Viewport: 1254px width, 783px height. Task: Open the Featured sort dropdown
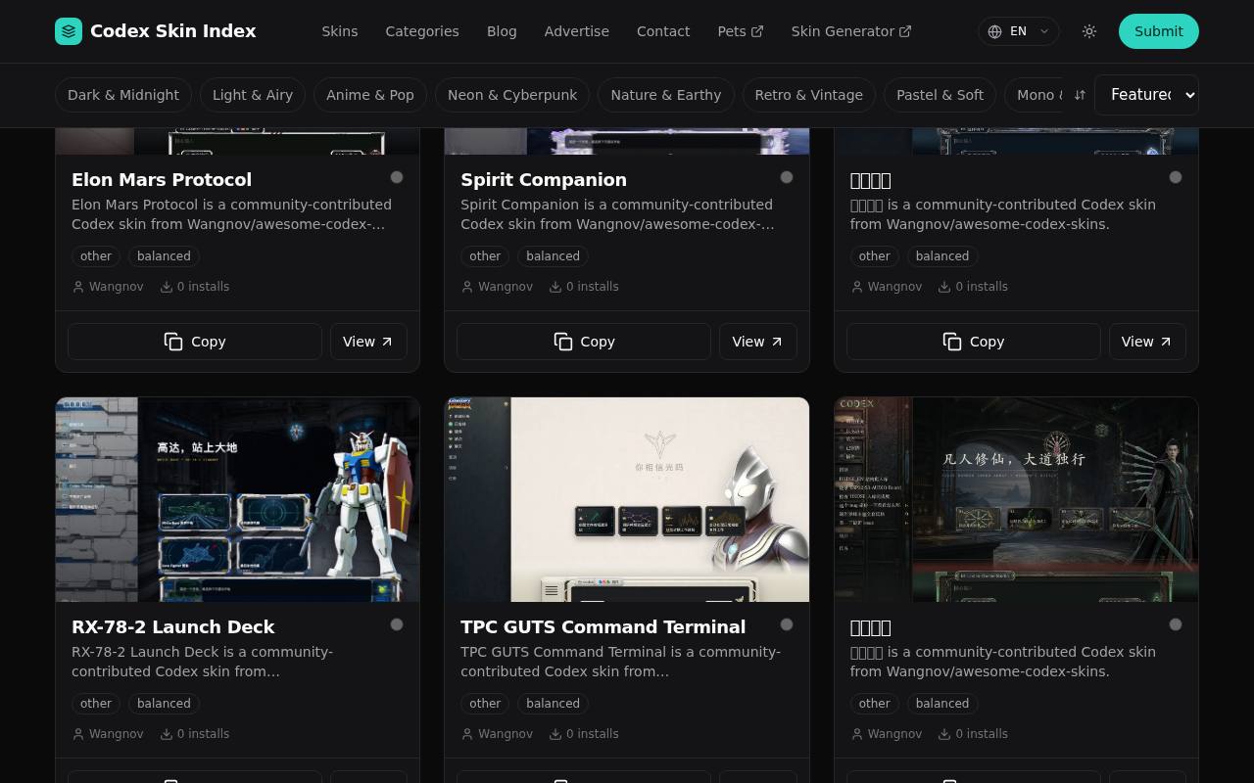click(x=1146, y=95)
